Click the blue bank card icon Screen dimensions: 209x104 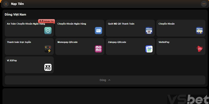[x=98, y=31]
